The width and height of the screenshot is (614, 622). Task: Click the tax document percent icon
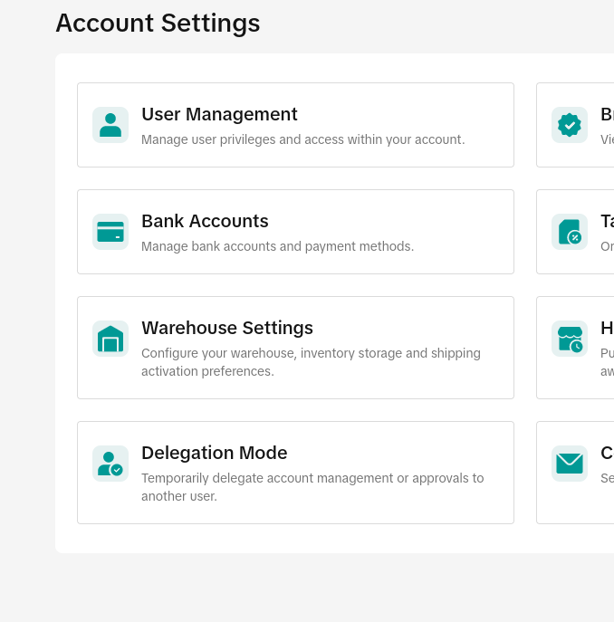(x=570, y=232)
